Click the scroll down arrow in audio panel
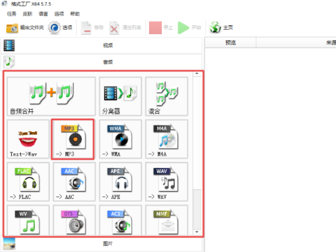The image size is (336, 252). click(197, 232)
